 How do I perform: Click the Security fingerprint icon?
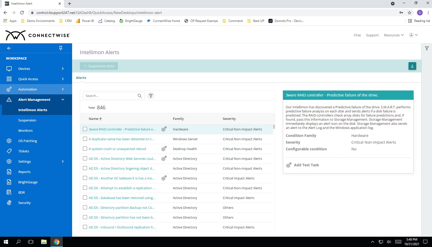click(9, 203)
